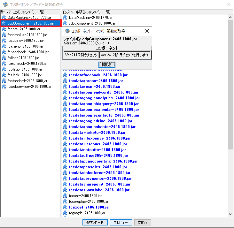Screen dimensions: 234x228
Task: Click the icon beside fccdatagmail-2406.1800.jar
Action: [65, 87]
